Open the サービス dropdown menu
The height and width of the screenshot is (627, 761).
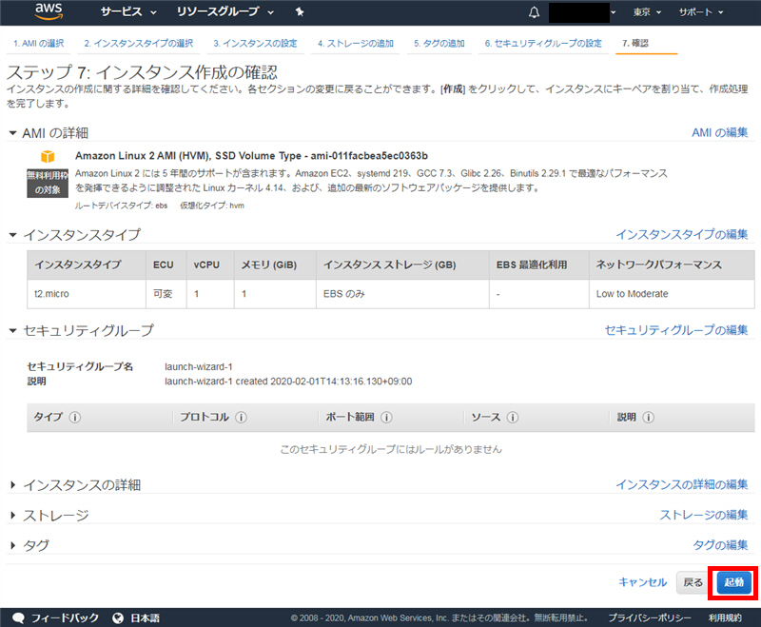pyautogui.click(x=128, y=12)
